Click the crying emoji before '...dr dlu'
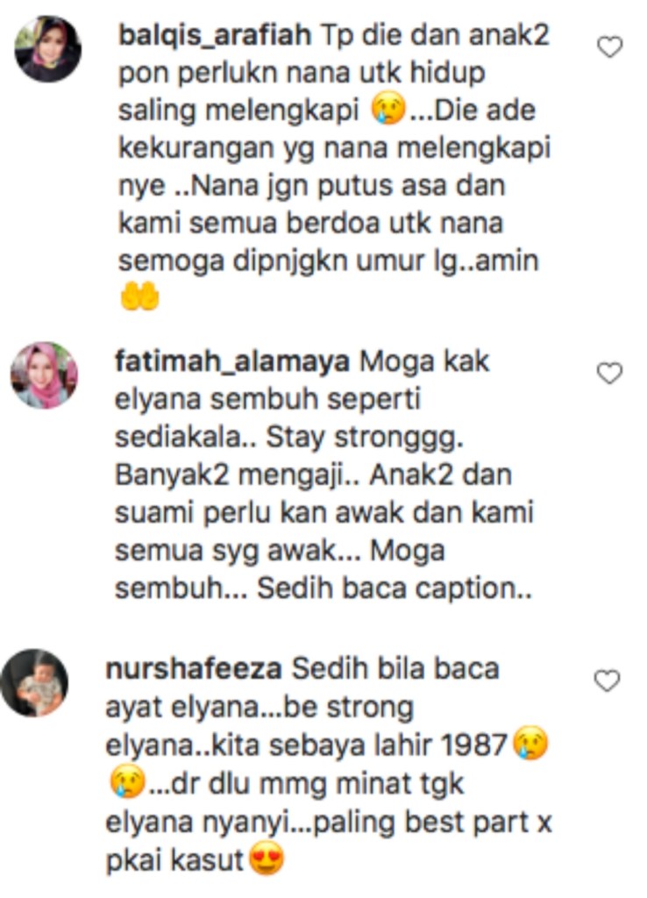647x898 pixels. pos(127,782)
